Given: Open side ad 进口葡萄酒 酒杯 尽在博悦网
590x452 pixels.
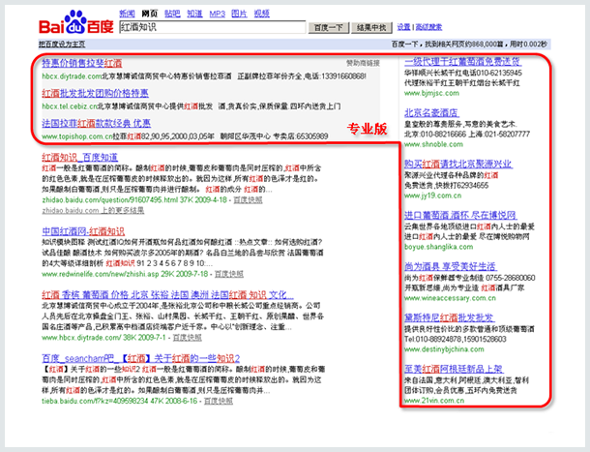Looking at the screenshot, I should pyautogui.click(x=460, y=215).
